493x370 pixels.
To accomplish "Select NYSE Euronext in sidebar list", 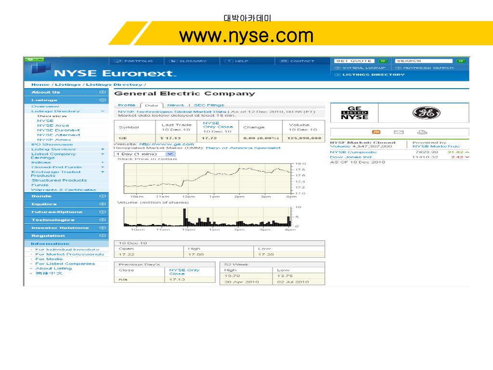I will pos(58,130).
